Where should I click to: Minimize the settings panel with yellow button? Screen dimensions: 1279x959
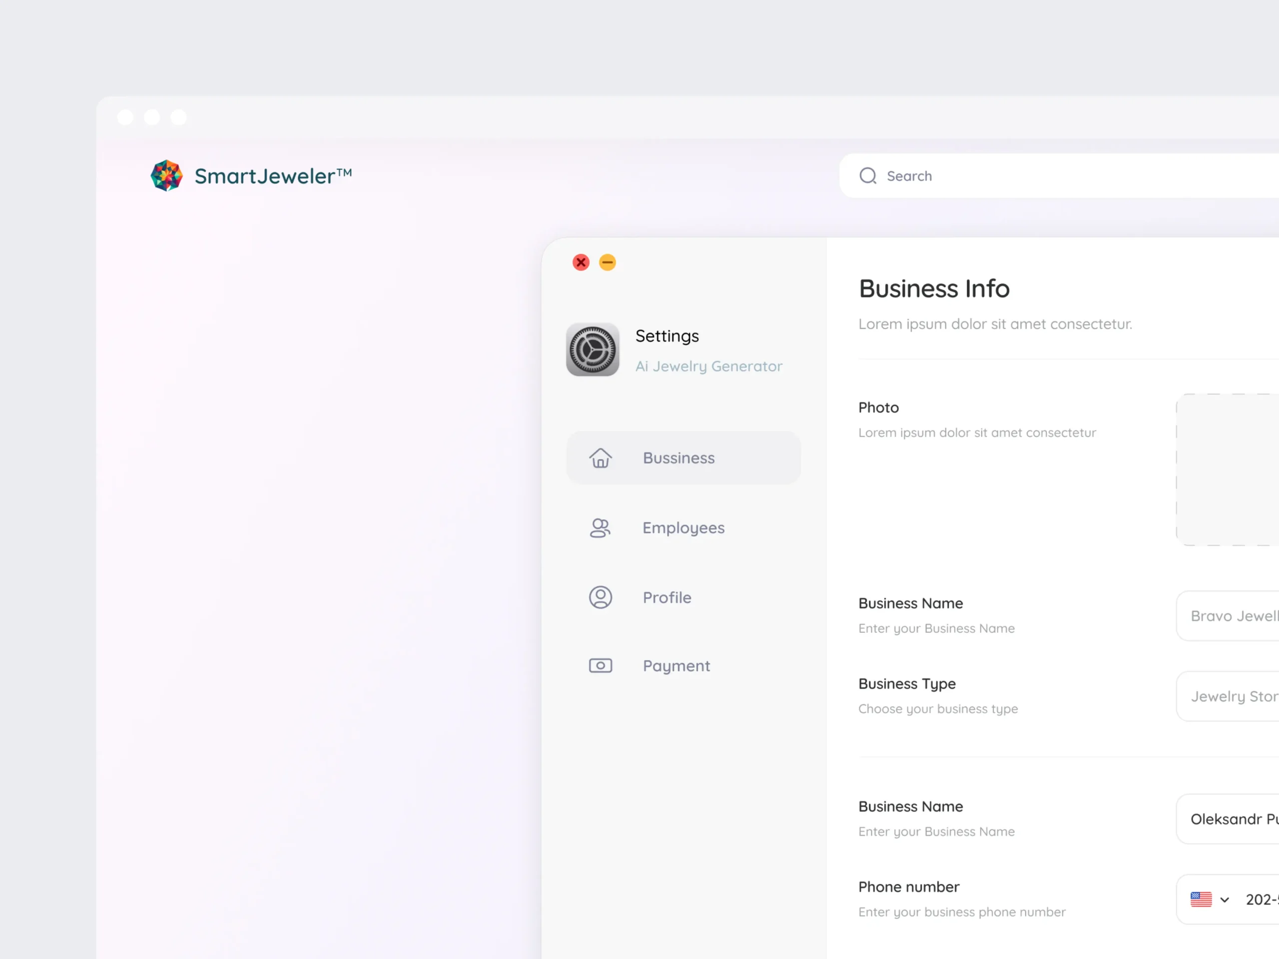[x=607, y=262]
